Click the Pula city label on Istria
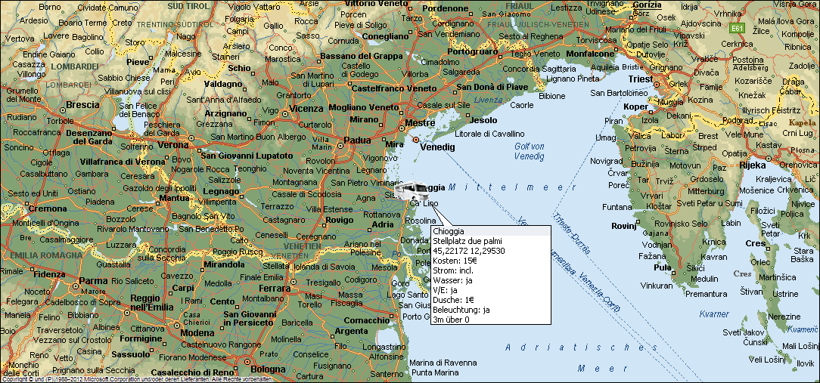 coord(663,267)
